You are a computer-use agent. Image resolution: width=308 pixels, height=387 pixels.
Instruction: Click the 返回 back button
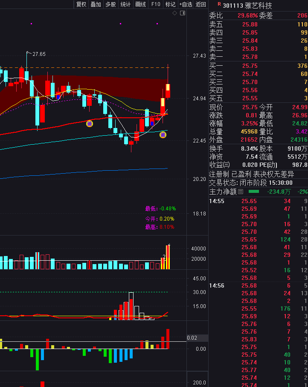point(201,4)
